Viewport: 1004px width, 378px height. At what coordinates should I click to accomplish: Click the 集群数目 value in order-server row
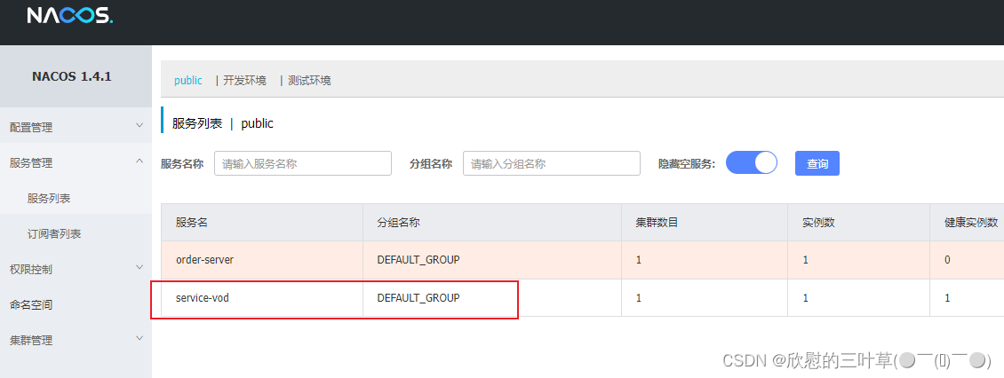coord(638,260)
